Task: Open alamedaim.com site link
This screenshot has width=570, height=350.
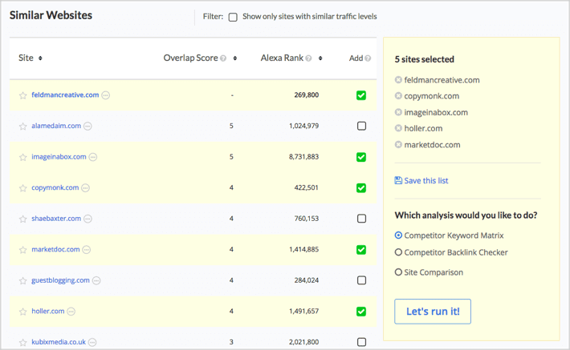Action: pos(56,126)
